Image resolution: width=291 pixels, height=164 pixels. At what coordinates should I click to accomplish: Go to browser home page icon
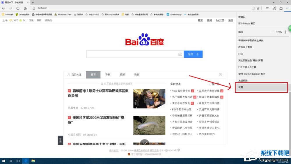click(x=25, y=8)
